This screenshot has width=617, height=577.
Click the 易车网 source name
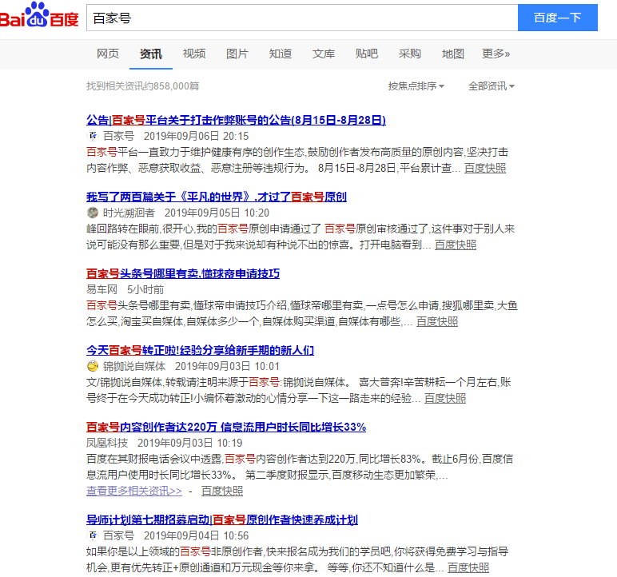pyautogui.click(x=102, y=289)
